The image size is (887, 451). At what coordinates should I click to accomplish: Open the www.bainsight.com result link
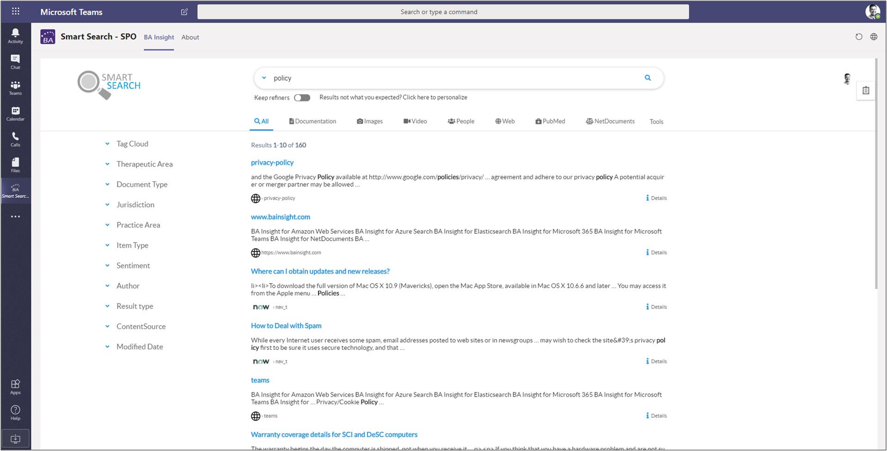[280, 217]
